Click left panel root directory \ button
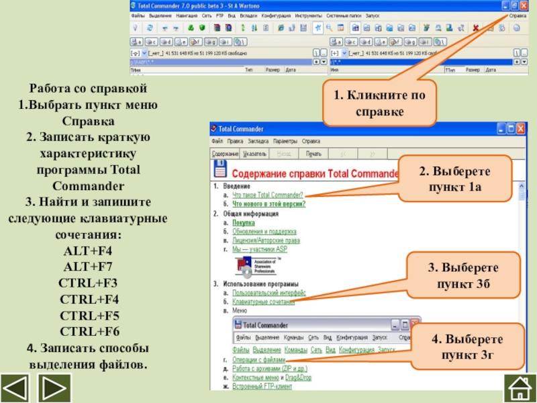 click(316, 53)
